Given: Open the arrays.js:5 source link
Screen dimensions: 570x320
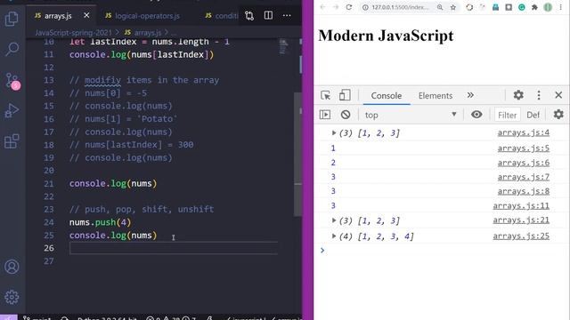Looking at the screenshot, I should tap(523, 148).
